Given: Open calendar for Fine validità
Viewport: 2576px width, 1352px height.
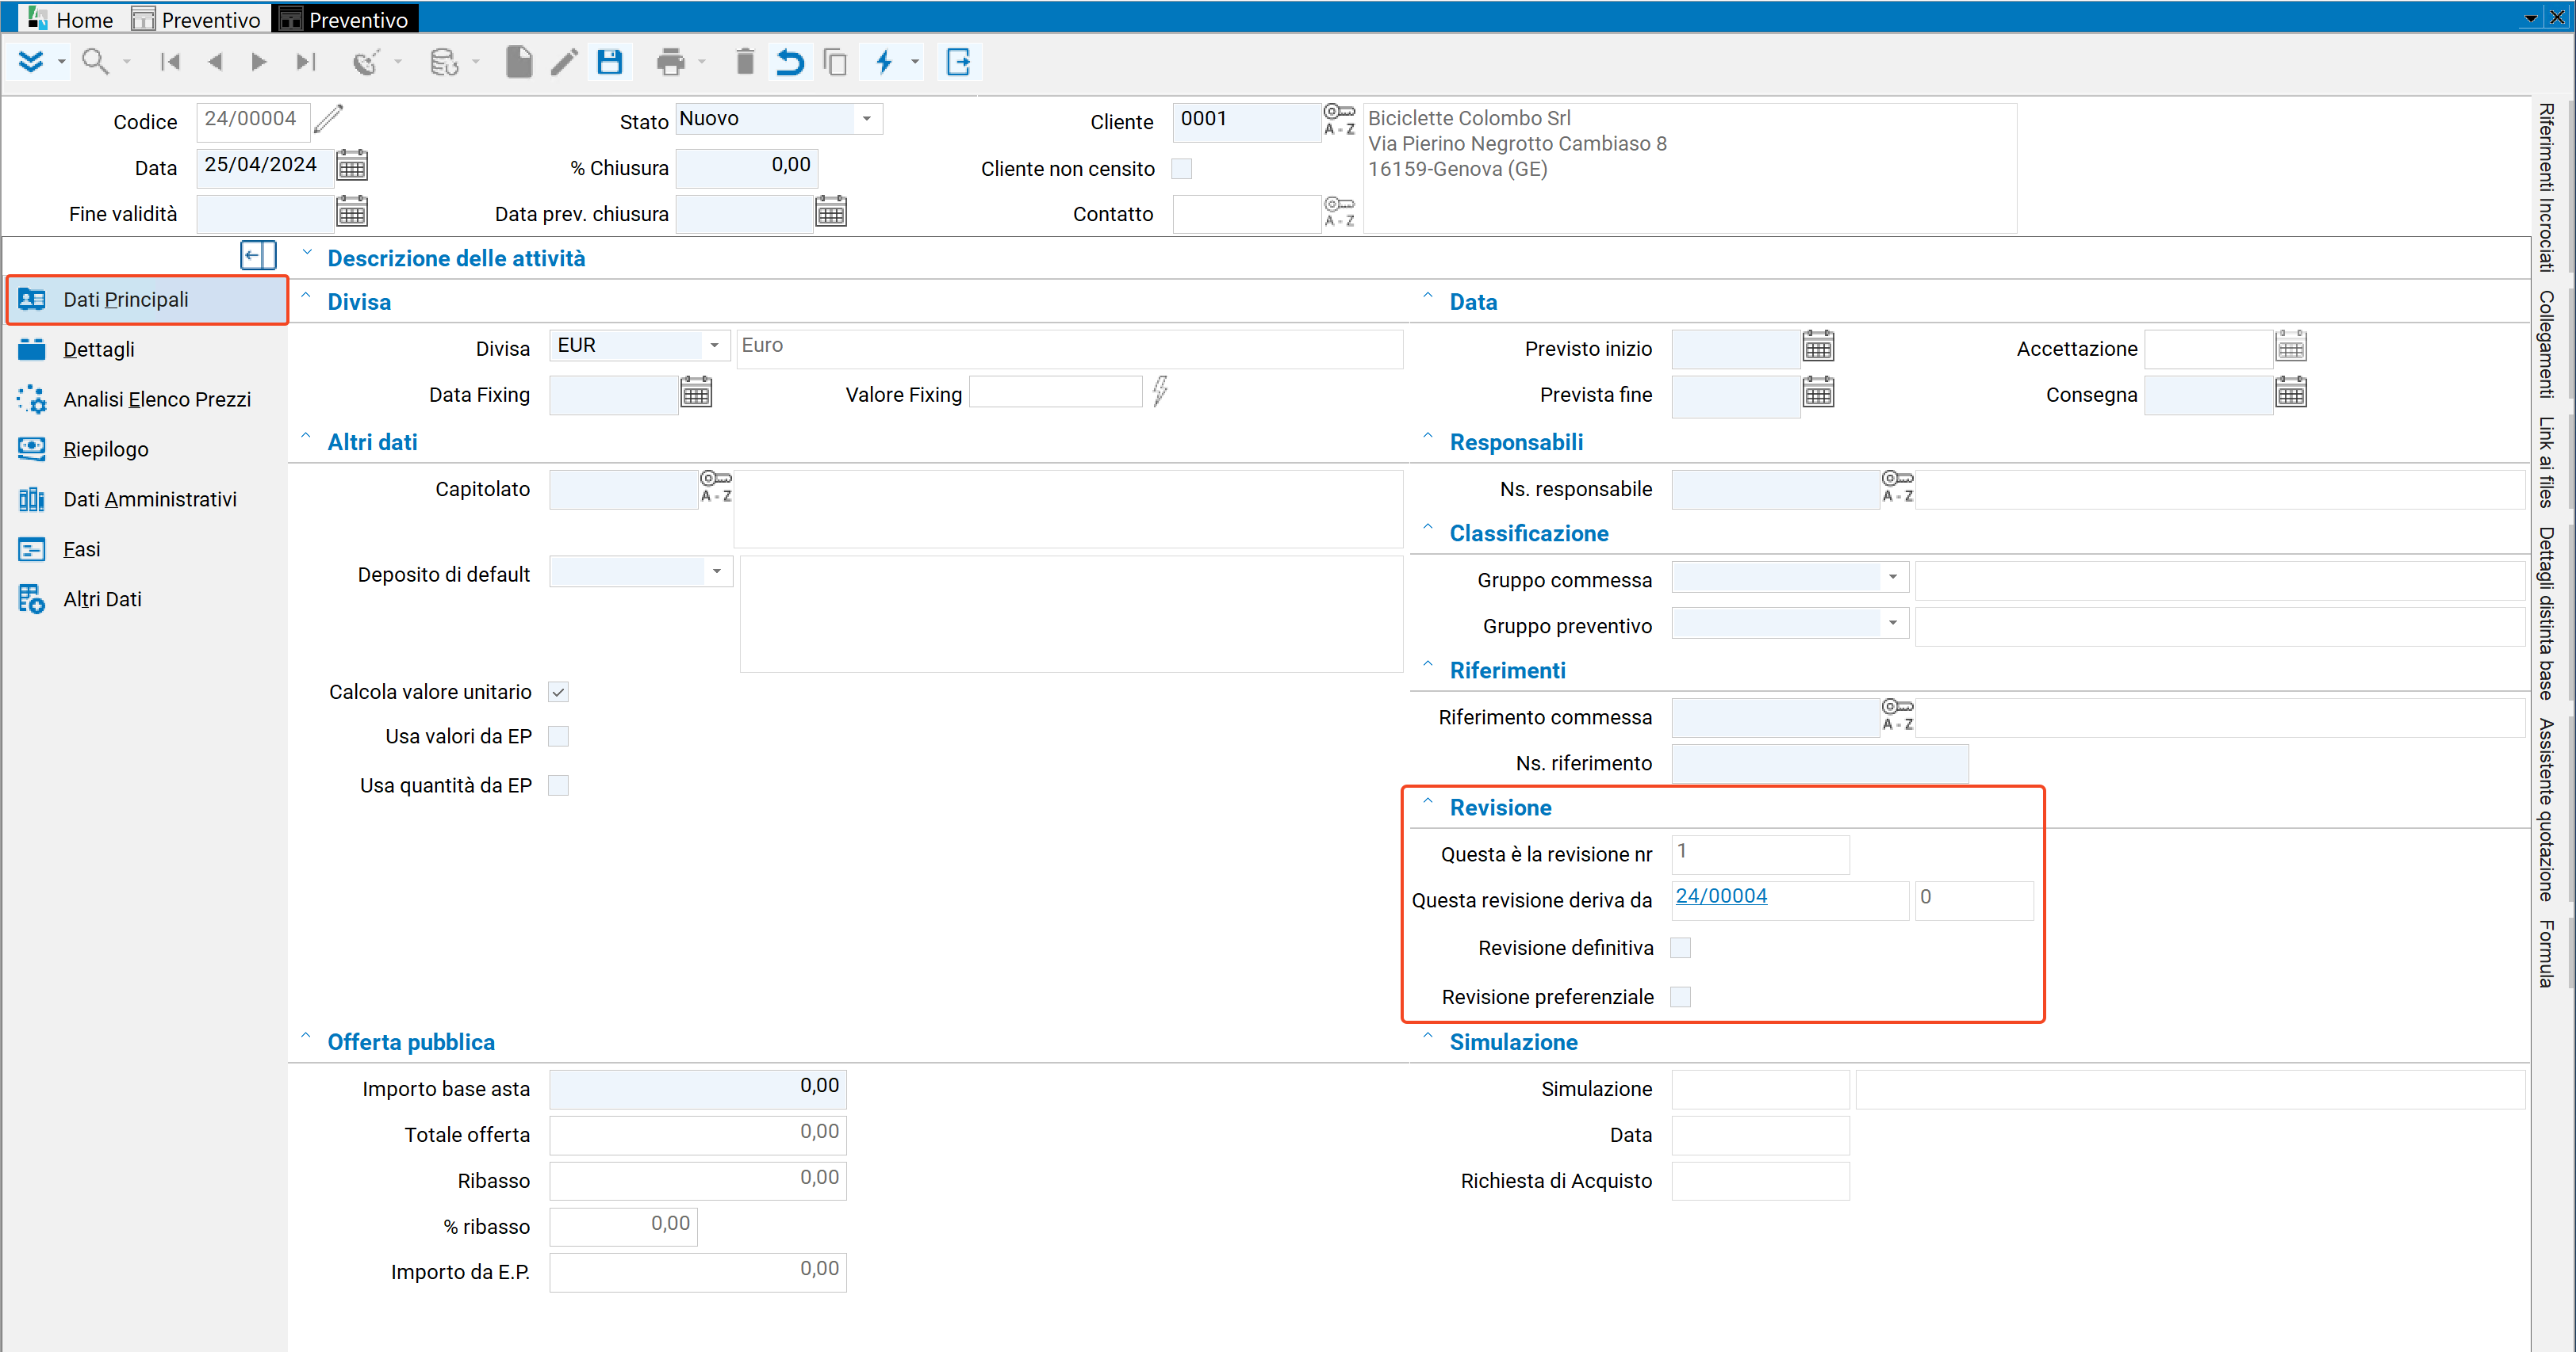Looking at the screenshot, I should (352, 212).
